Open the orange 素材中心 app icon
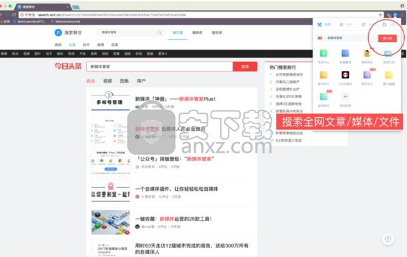 (324, 75)
